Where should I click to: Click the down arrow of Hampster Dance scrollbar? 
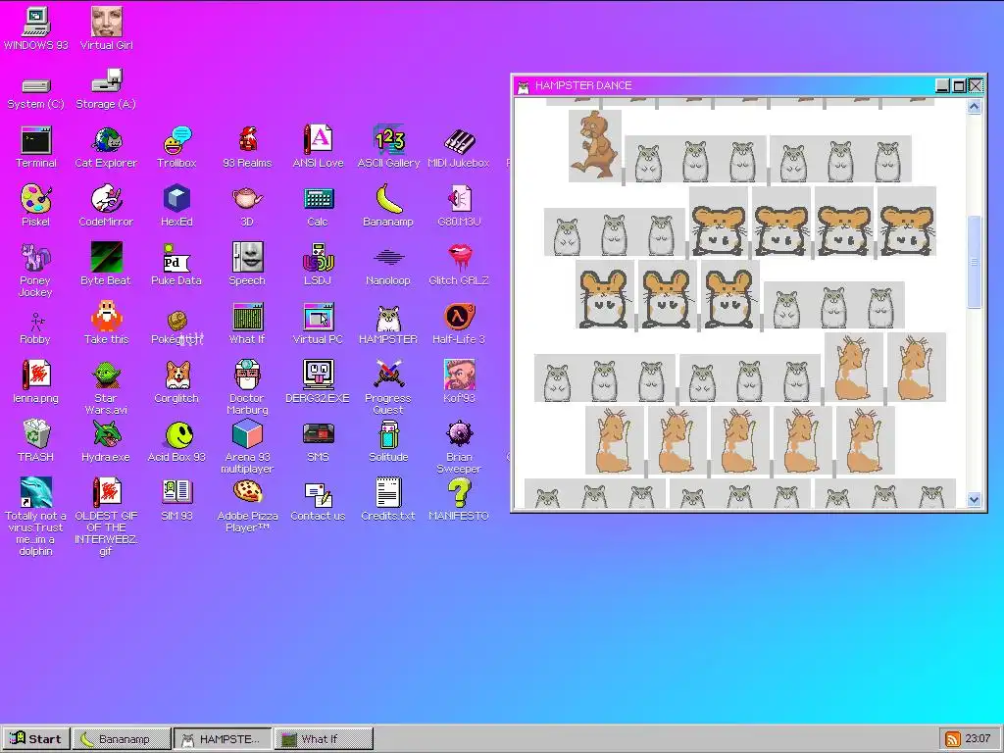(x=974, y=499)
